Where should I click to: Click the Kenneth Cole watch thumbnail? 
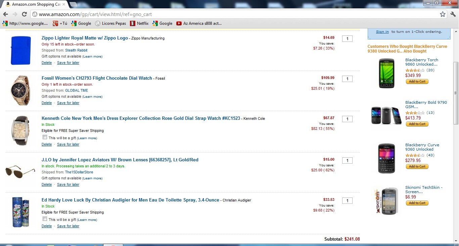20,131
